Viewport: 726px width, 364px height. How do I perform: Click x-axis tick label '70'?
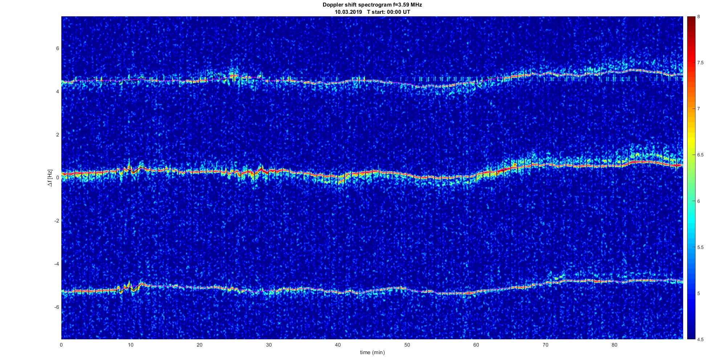coord(545,344)
